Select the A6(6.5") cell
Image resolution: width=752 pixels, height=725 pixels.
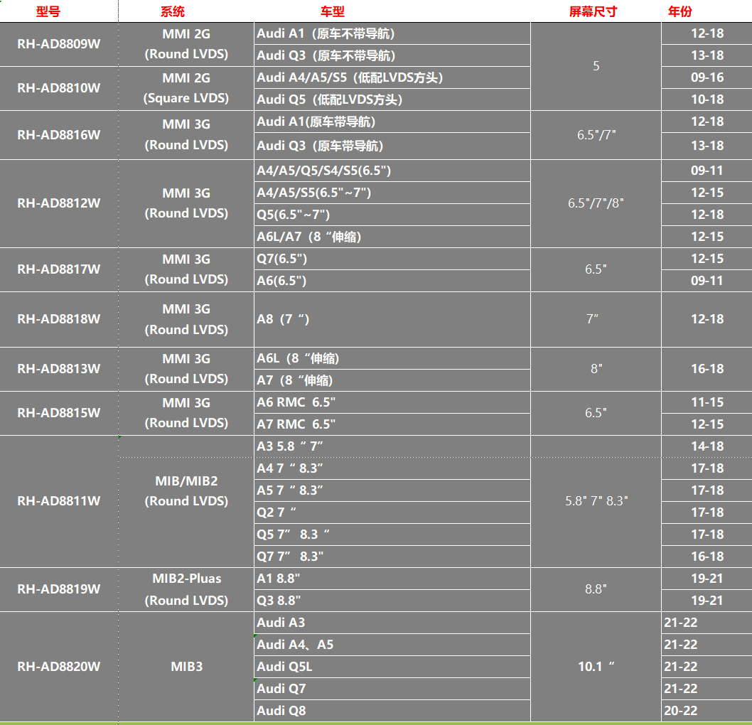point(392,281)
